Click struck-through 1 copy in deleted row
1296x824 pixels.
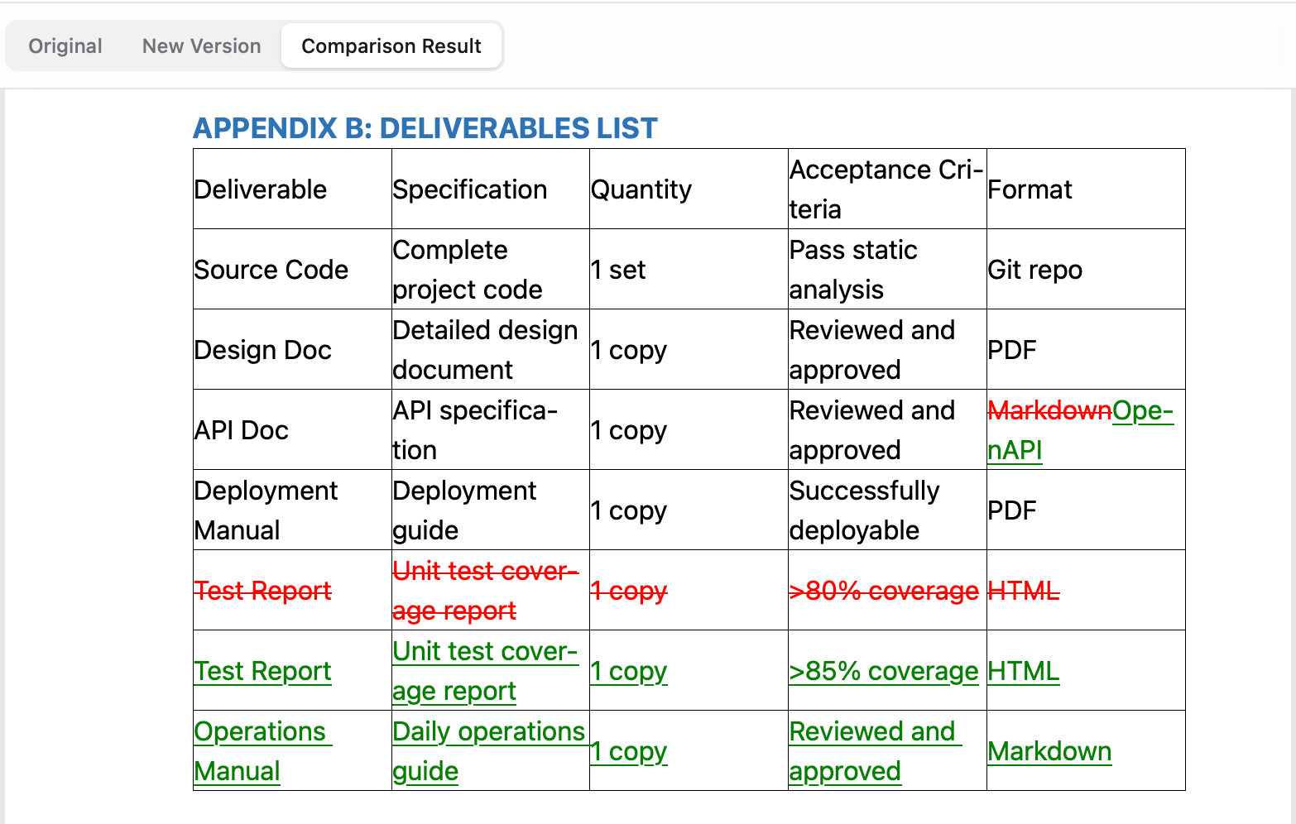[689, 591]
